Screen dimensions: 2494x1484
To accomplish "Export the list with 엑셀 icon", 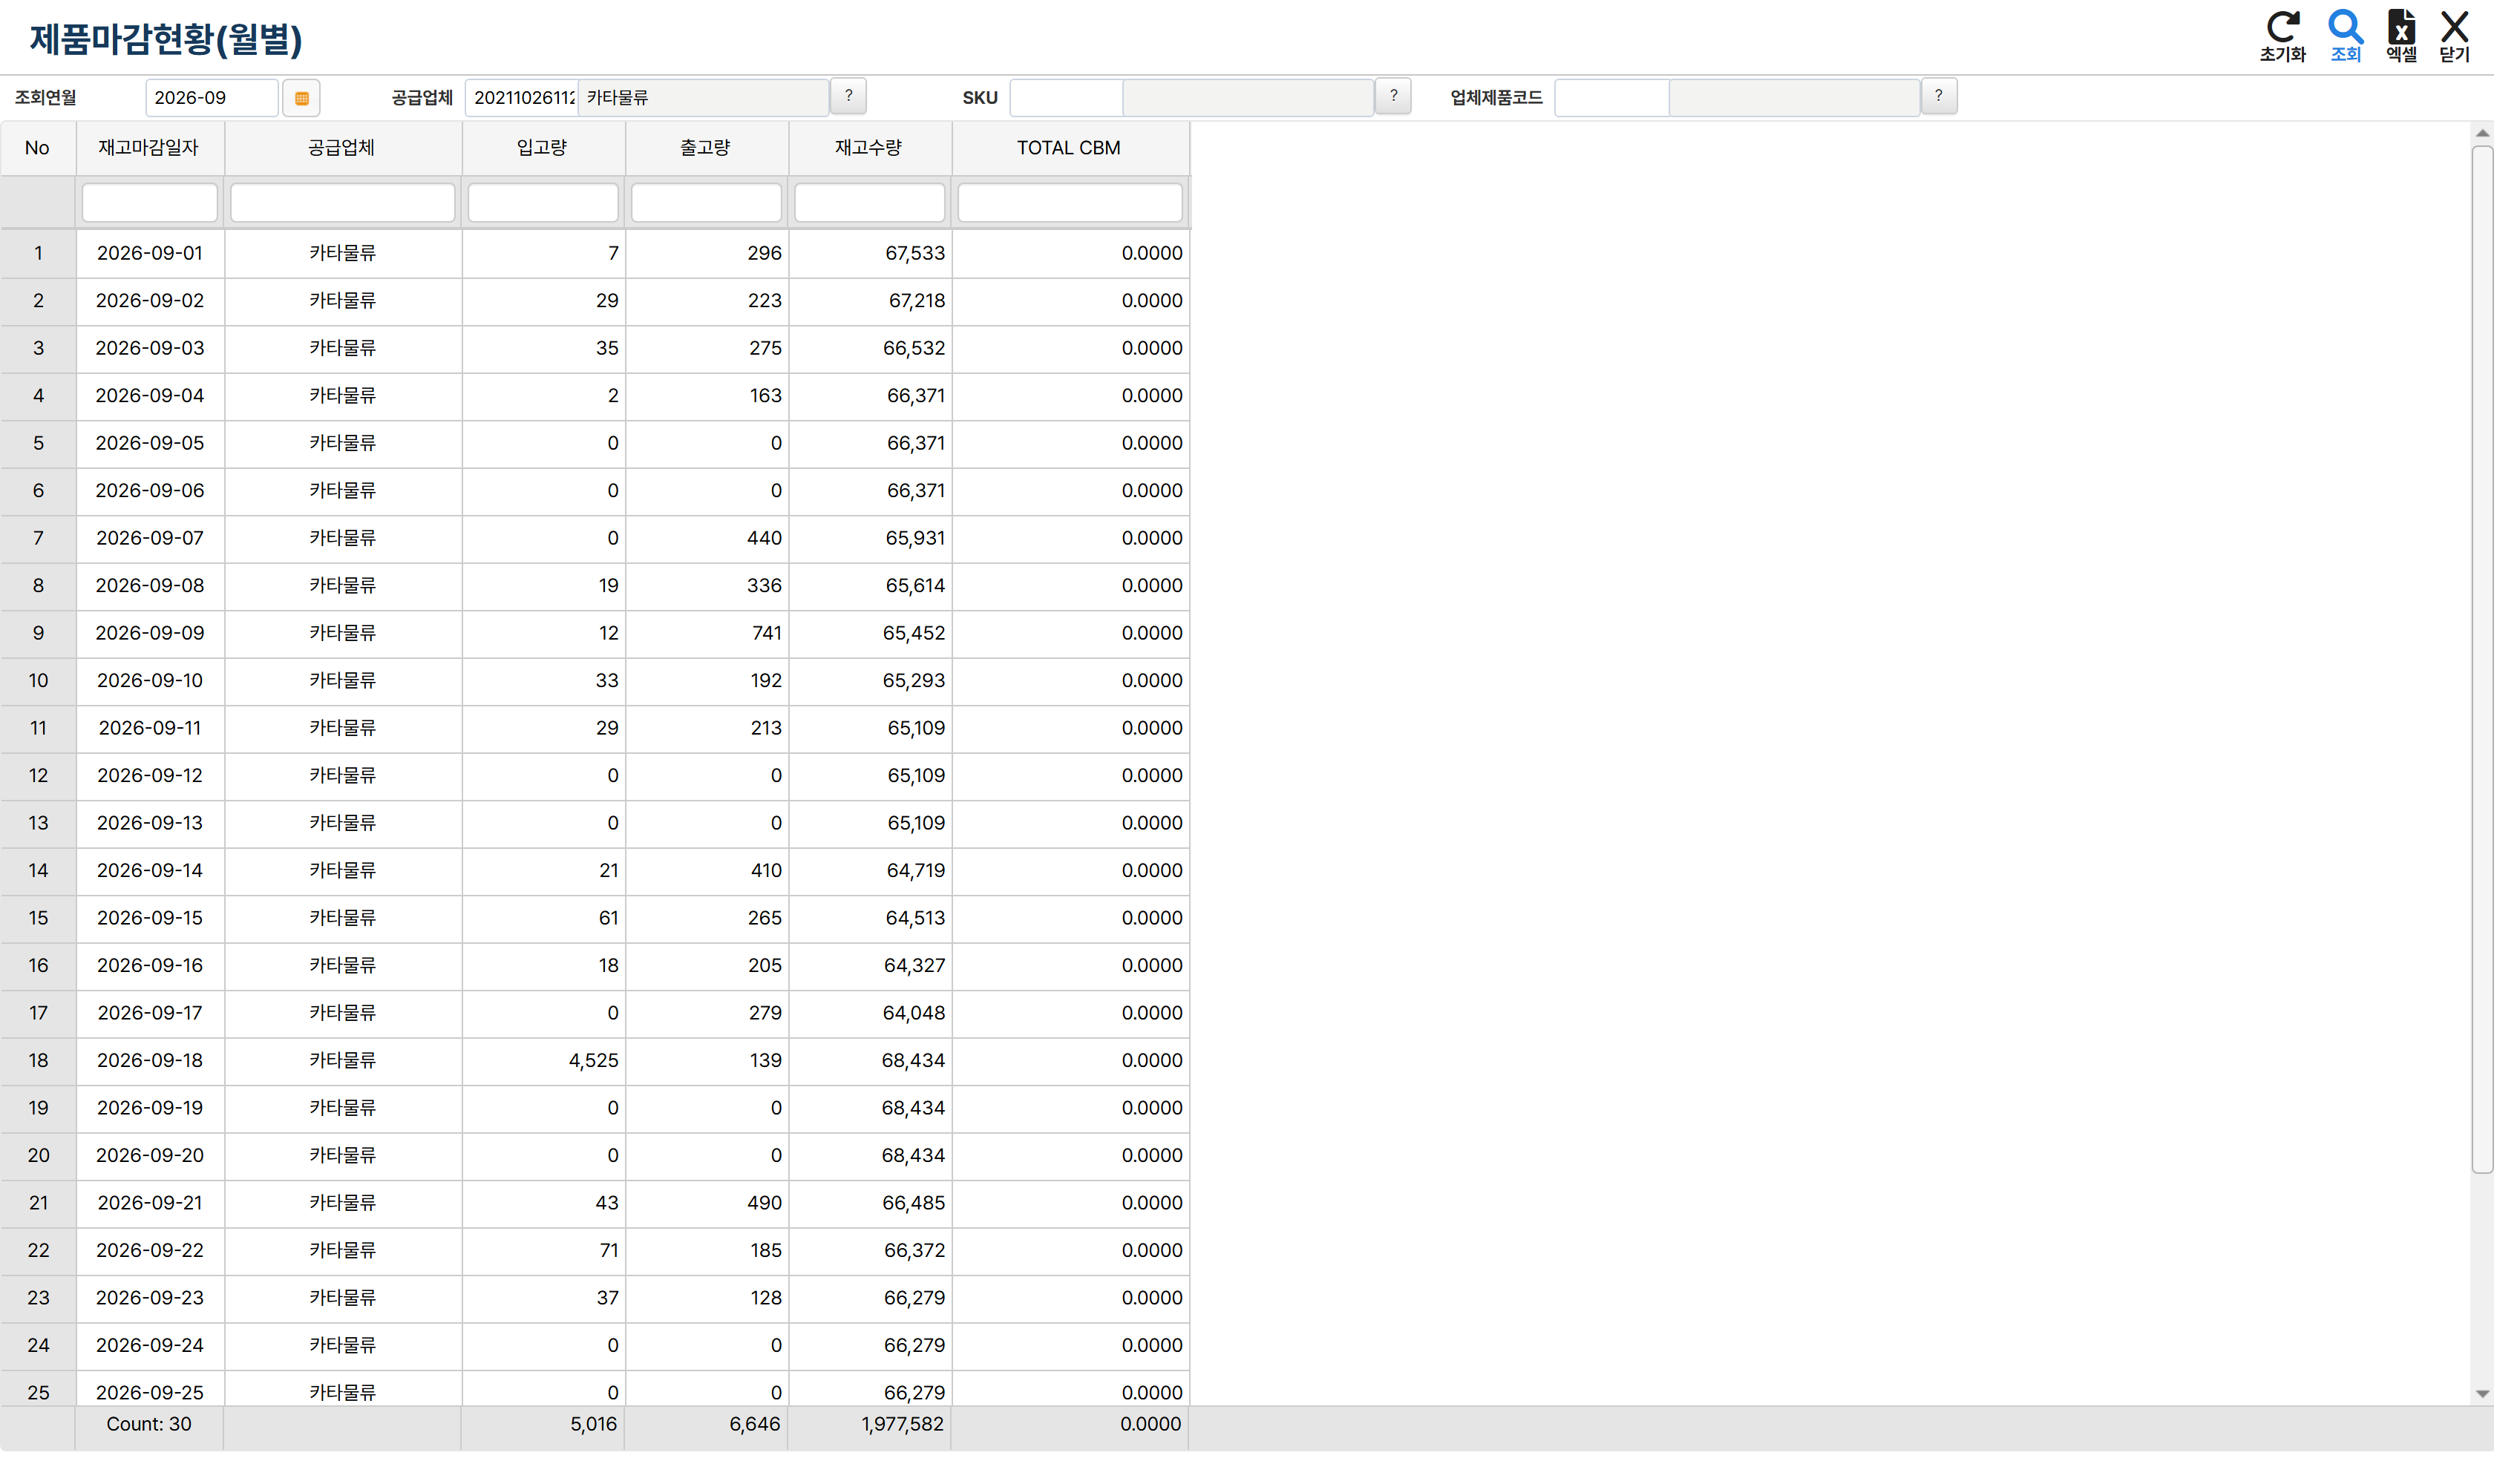I will coord(2401,36).
